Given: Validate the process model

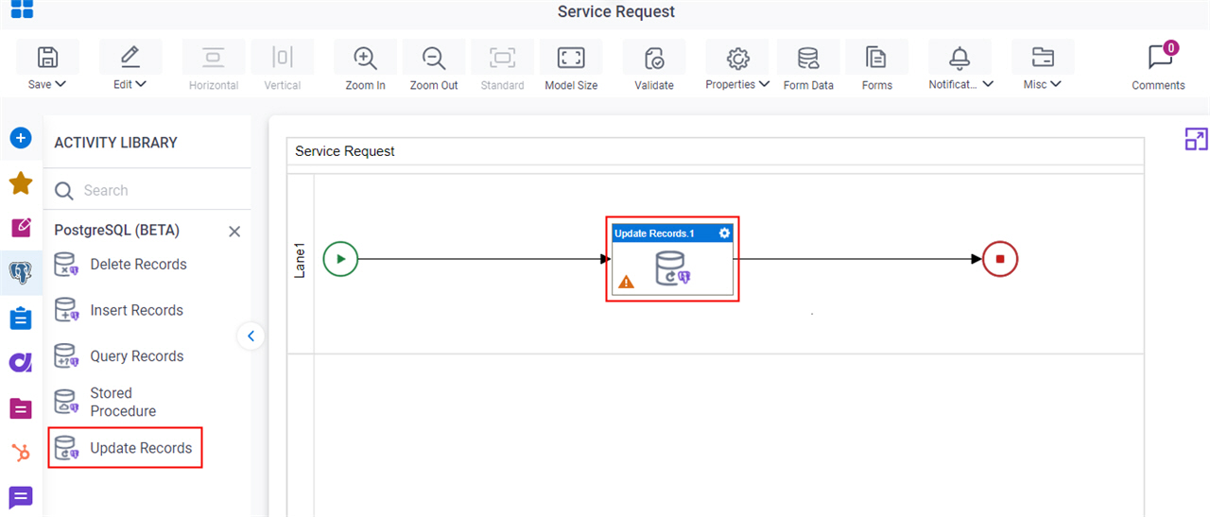Looking at the screenshot, I should 654,68.
